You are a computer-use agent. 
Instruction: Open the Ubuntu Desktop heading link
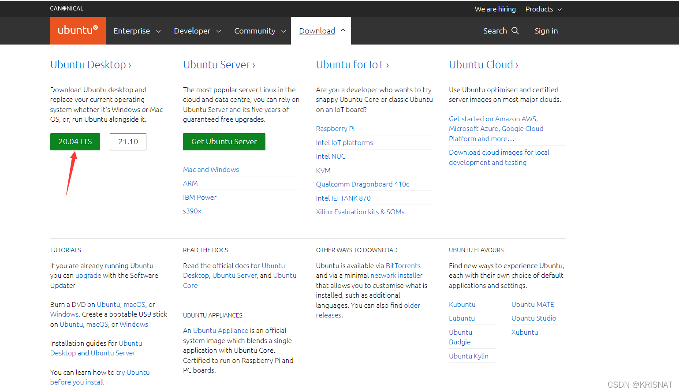[91, 65]
